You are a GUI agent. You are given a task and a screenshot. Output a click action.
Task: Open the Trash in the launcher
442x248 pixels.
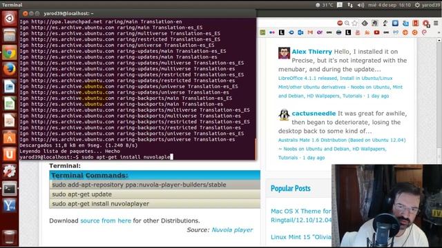(x=9, y=237)
